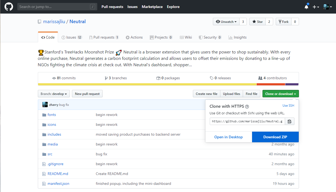Click zharry's commit avatar

(x=45, y=105)
